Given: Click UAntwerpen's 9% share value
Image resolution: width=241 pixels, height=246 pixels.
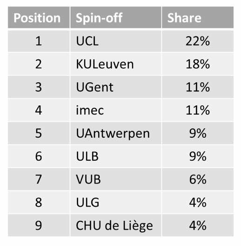Looking at the screenshot, I should tap(198, 133).
